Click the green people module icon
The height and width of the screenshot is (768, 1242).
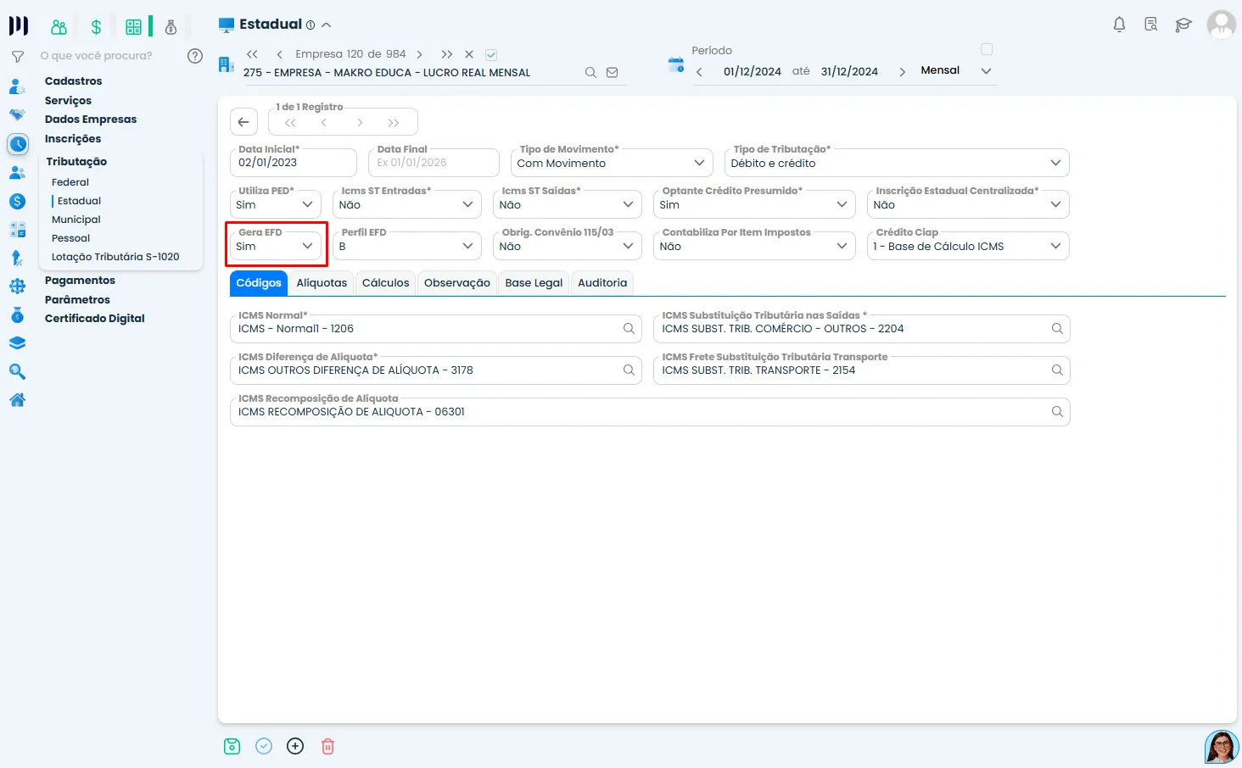pos(59,27)
